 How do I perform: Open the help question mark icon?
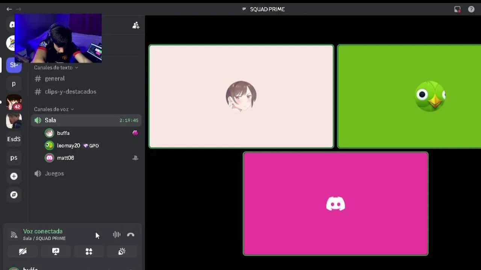[x=471, y=9]
